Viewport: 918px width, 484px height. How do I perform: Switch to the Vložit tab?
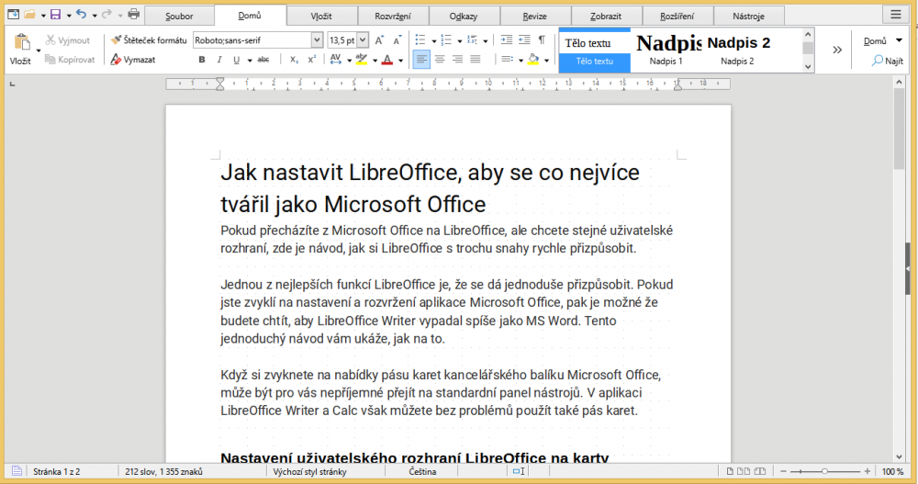pyautogui.click(x=321, y=16)
